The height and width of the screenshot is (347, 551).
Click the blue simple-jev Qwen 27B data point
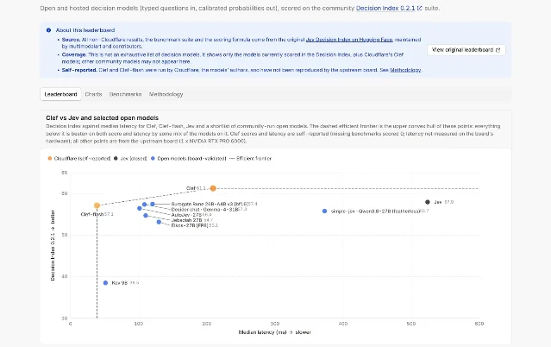point(324,211)
